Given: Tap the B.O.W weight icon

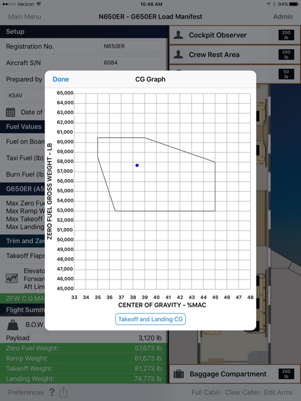Looking at the screenshot, I should click(12, 325).
